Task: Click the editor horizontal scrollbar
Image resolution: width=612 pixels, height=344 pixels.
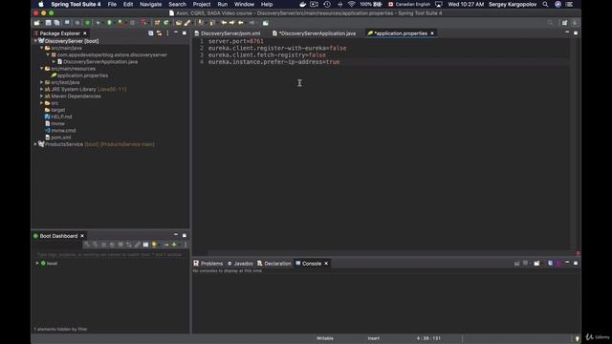Action: tap(390, 253)
